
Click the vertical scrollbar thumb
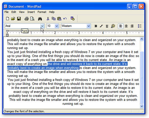click(142, 78)
